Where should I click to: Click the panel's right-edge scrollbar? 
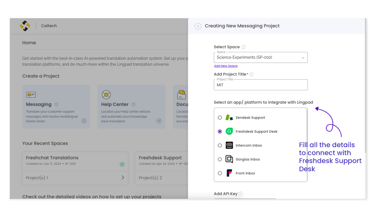click(365, 86)
